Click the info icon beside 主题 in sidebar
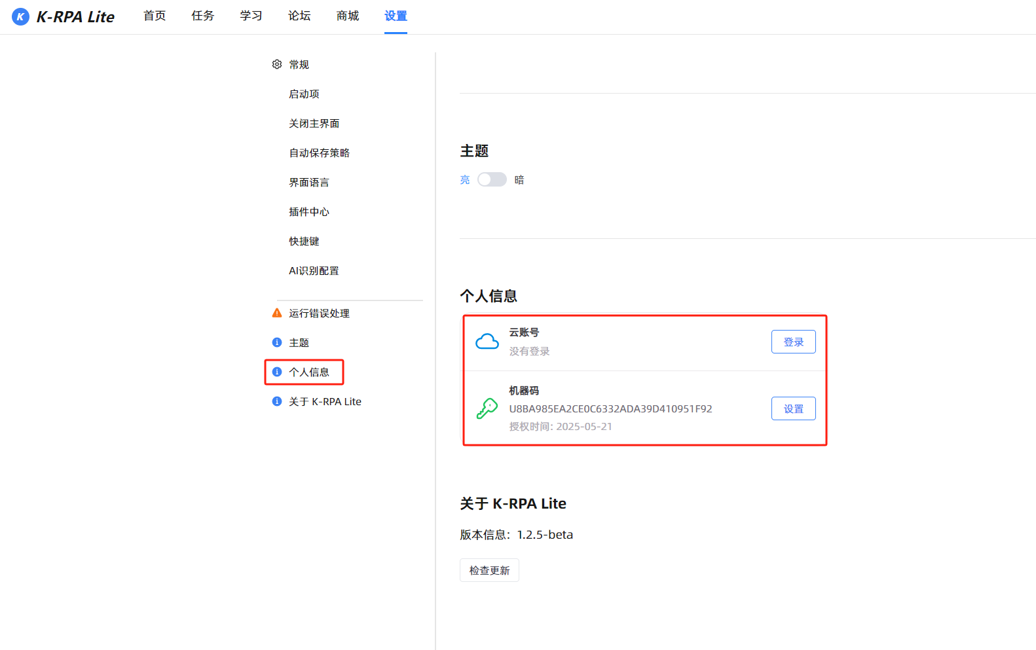The image size is (1036, 650). pos(277,342)
